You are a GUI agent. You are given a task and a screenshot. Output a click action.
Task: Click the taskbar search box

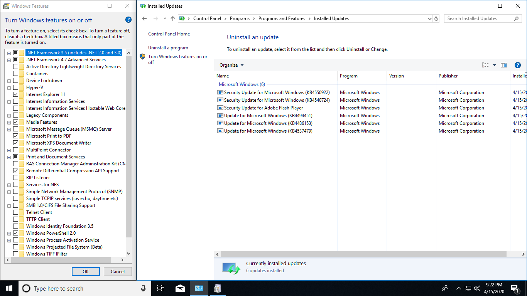tap(85, 288)
